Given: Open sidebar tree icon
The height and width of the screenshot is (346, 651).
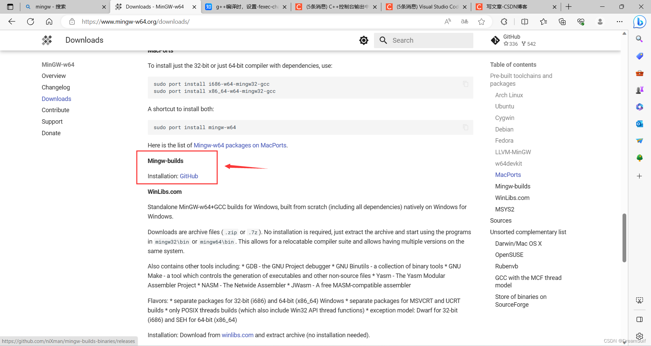Looking at the screenshot, I should [639, 158].
